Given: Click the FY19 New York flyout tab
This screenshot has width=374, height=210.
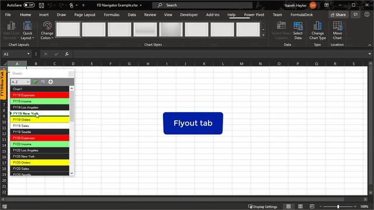Looking at the screenshot, I should [x=3, y=84].
